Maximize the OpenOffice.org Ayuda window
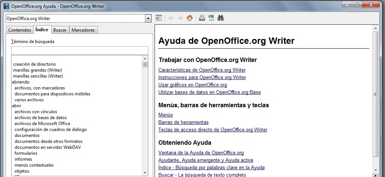 pos(357,4)
